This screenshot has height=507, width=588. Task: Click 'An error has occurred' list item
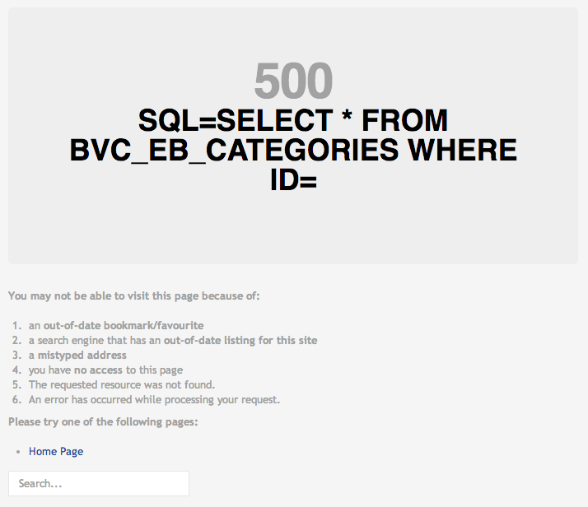155,400
